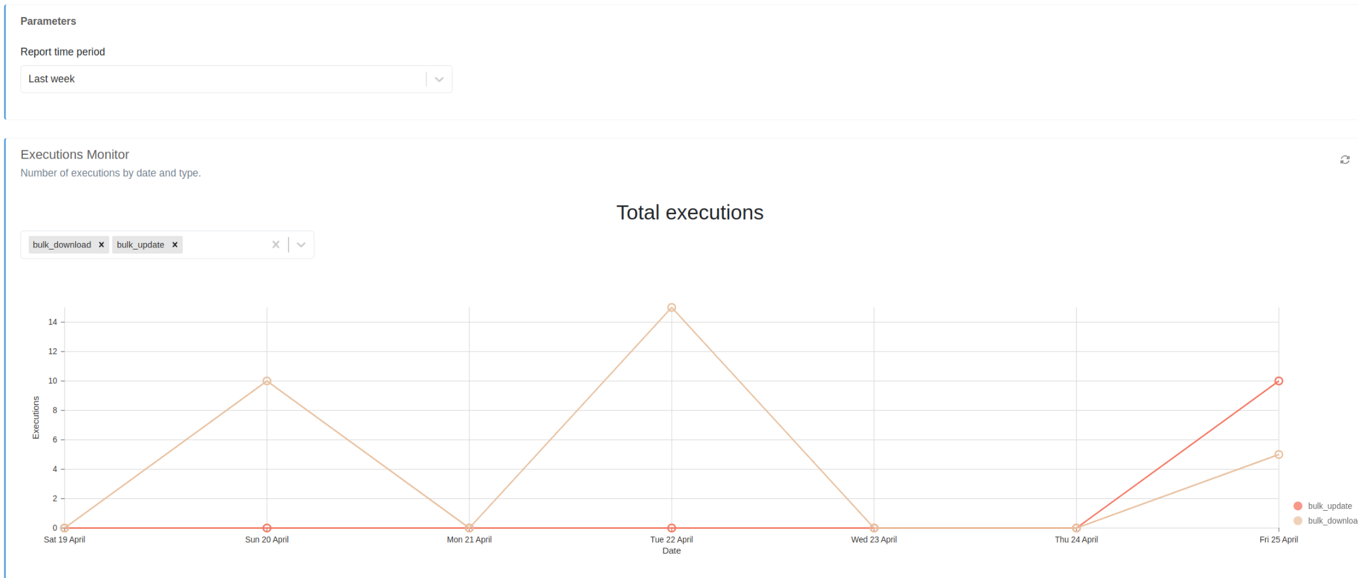Click bulk_download data point on Sun 20 April
The width and height of the screenshot is (1358, 578).
pos(266,381)
